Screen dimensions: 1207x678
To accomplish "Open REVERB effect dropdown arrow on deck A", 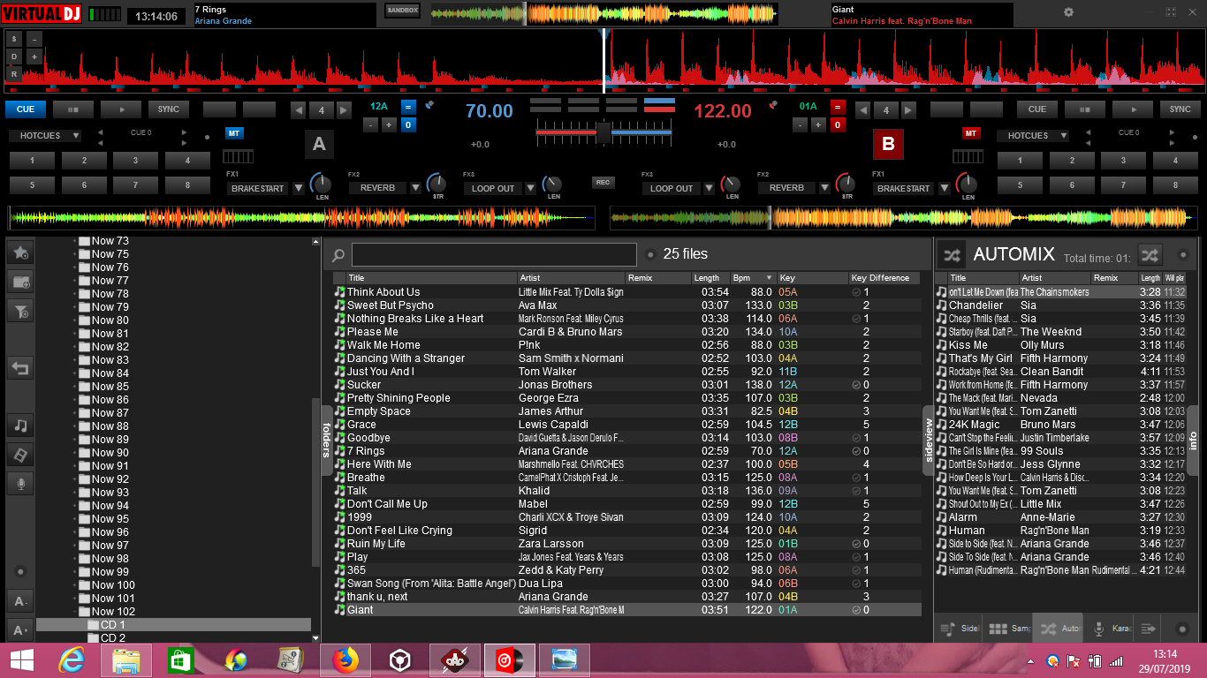I will [x=414, y=188].
